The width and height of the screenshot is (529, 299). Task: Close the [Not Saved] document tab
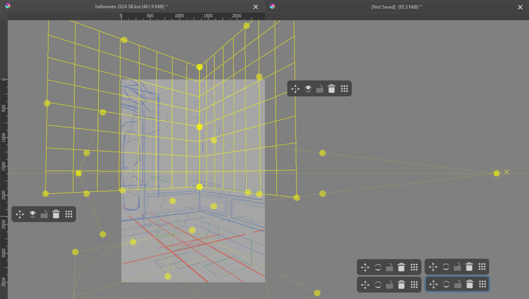coord(520,7)
